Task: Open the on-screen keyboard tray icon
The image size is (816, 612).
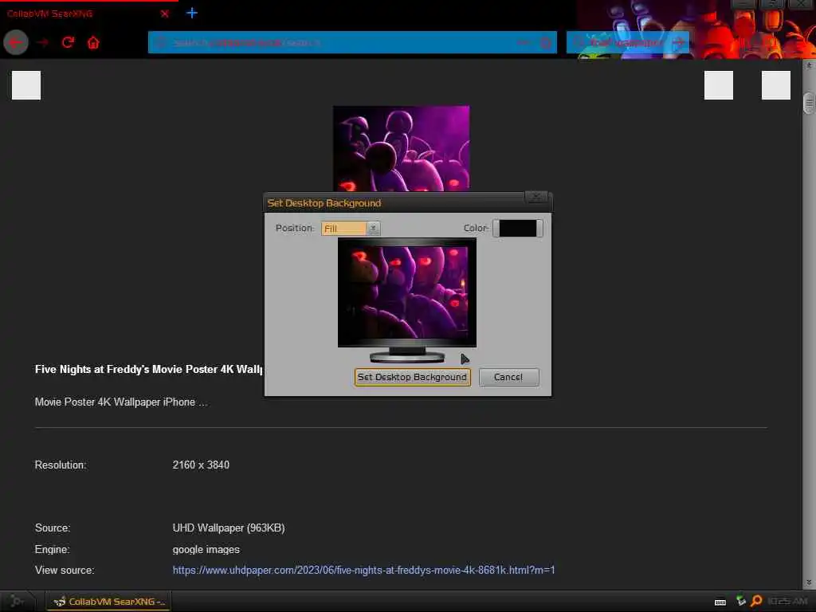Action: (720, 602)
